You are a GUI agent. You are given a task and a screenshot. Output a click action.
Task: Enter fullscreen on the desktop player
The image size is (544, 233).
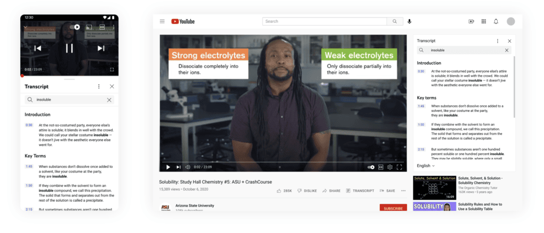click(399, 167)
